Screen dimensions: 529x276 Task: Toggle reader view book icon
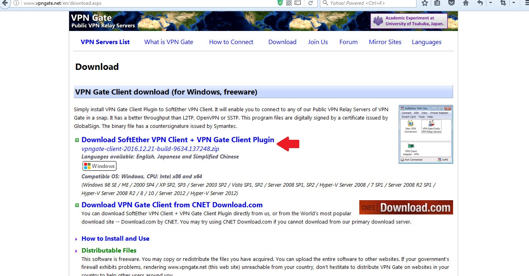pos(298,3)
